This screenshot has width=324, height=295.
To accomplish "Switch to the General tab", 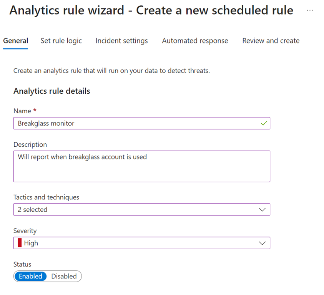I will [15, 41].
